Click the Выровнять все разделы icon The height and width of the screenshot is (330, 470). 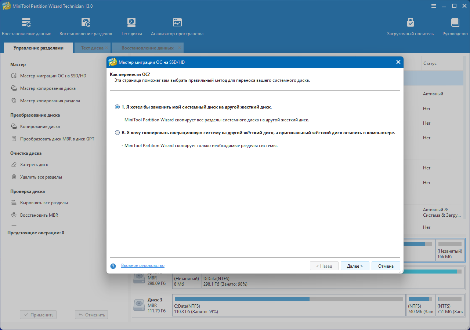pos(14,203)
